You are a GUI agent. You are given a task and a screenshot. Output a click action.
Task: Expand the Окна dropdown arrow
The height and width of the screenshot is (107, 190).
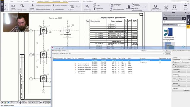[x=185, y=11]
